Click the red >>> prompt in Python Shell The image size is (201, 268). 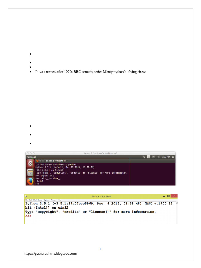28,216
